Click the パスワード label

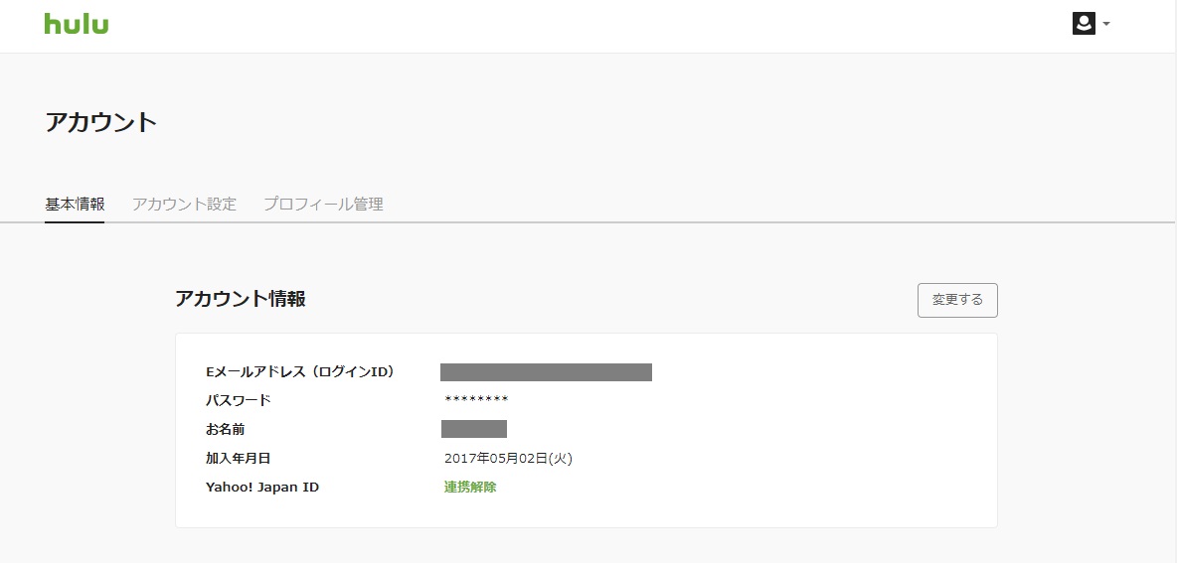[x=238, y=400]
